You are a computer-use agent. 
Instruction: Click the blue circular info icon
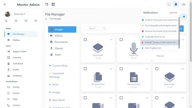184,17
